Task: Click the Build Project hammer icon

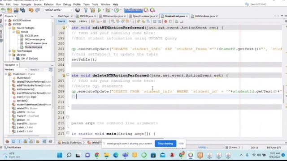Action: [x=86, y=10]
